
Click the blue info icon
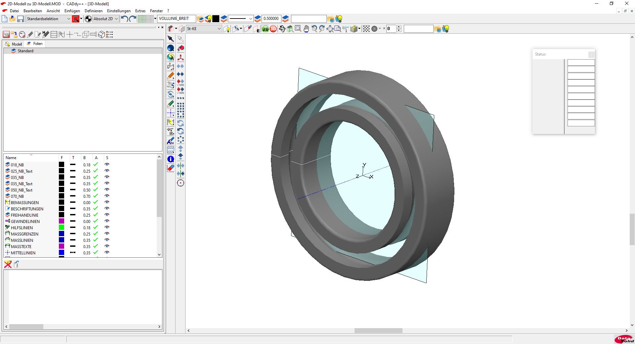171,159
